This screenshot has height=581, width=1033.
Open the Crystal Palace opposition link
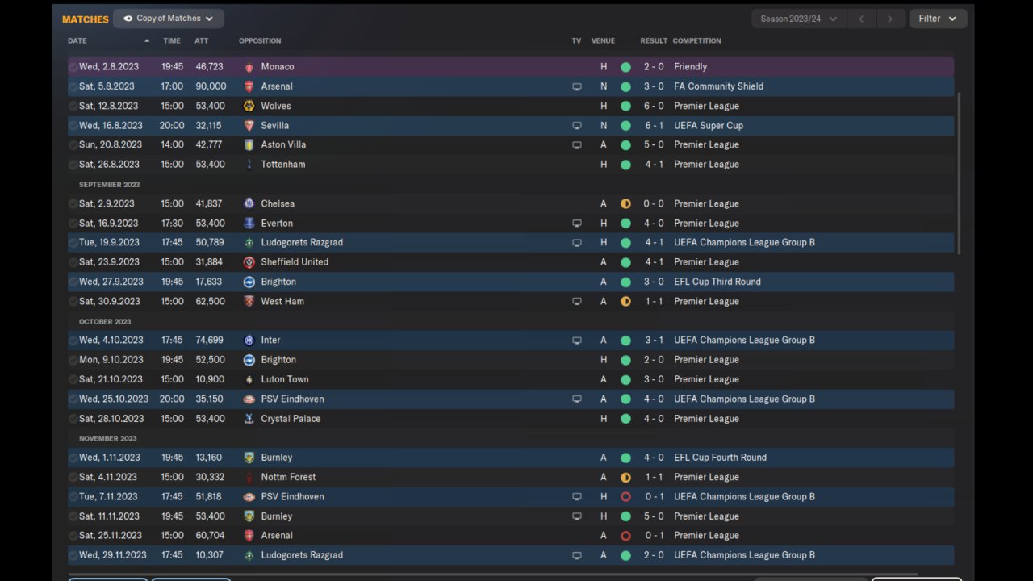click(x=291, y=419)
